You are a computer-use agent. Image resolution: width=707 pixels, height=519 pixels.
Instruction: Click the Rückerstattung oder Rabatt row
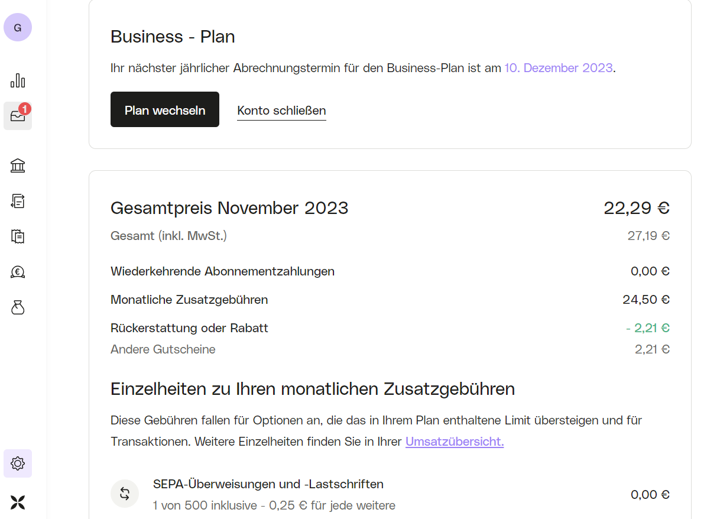tap(390, 328)
